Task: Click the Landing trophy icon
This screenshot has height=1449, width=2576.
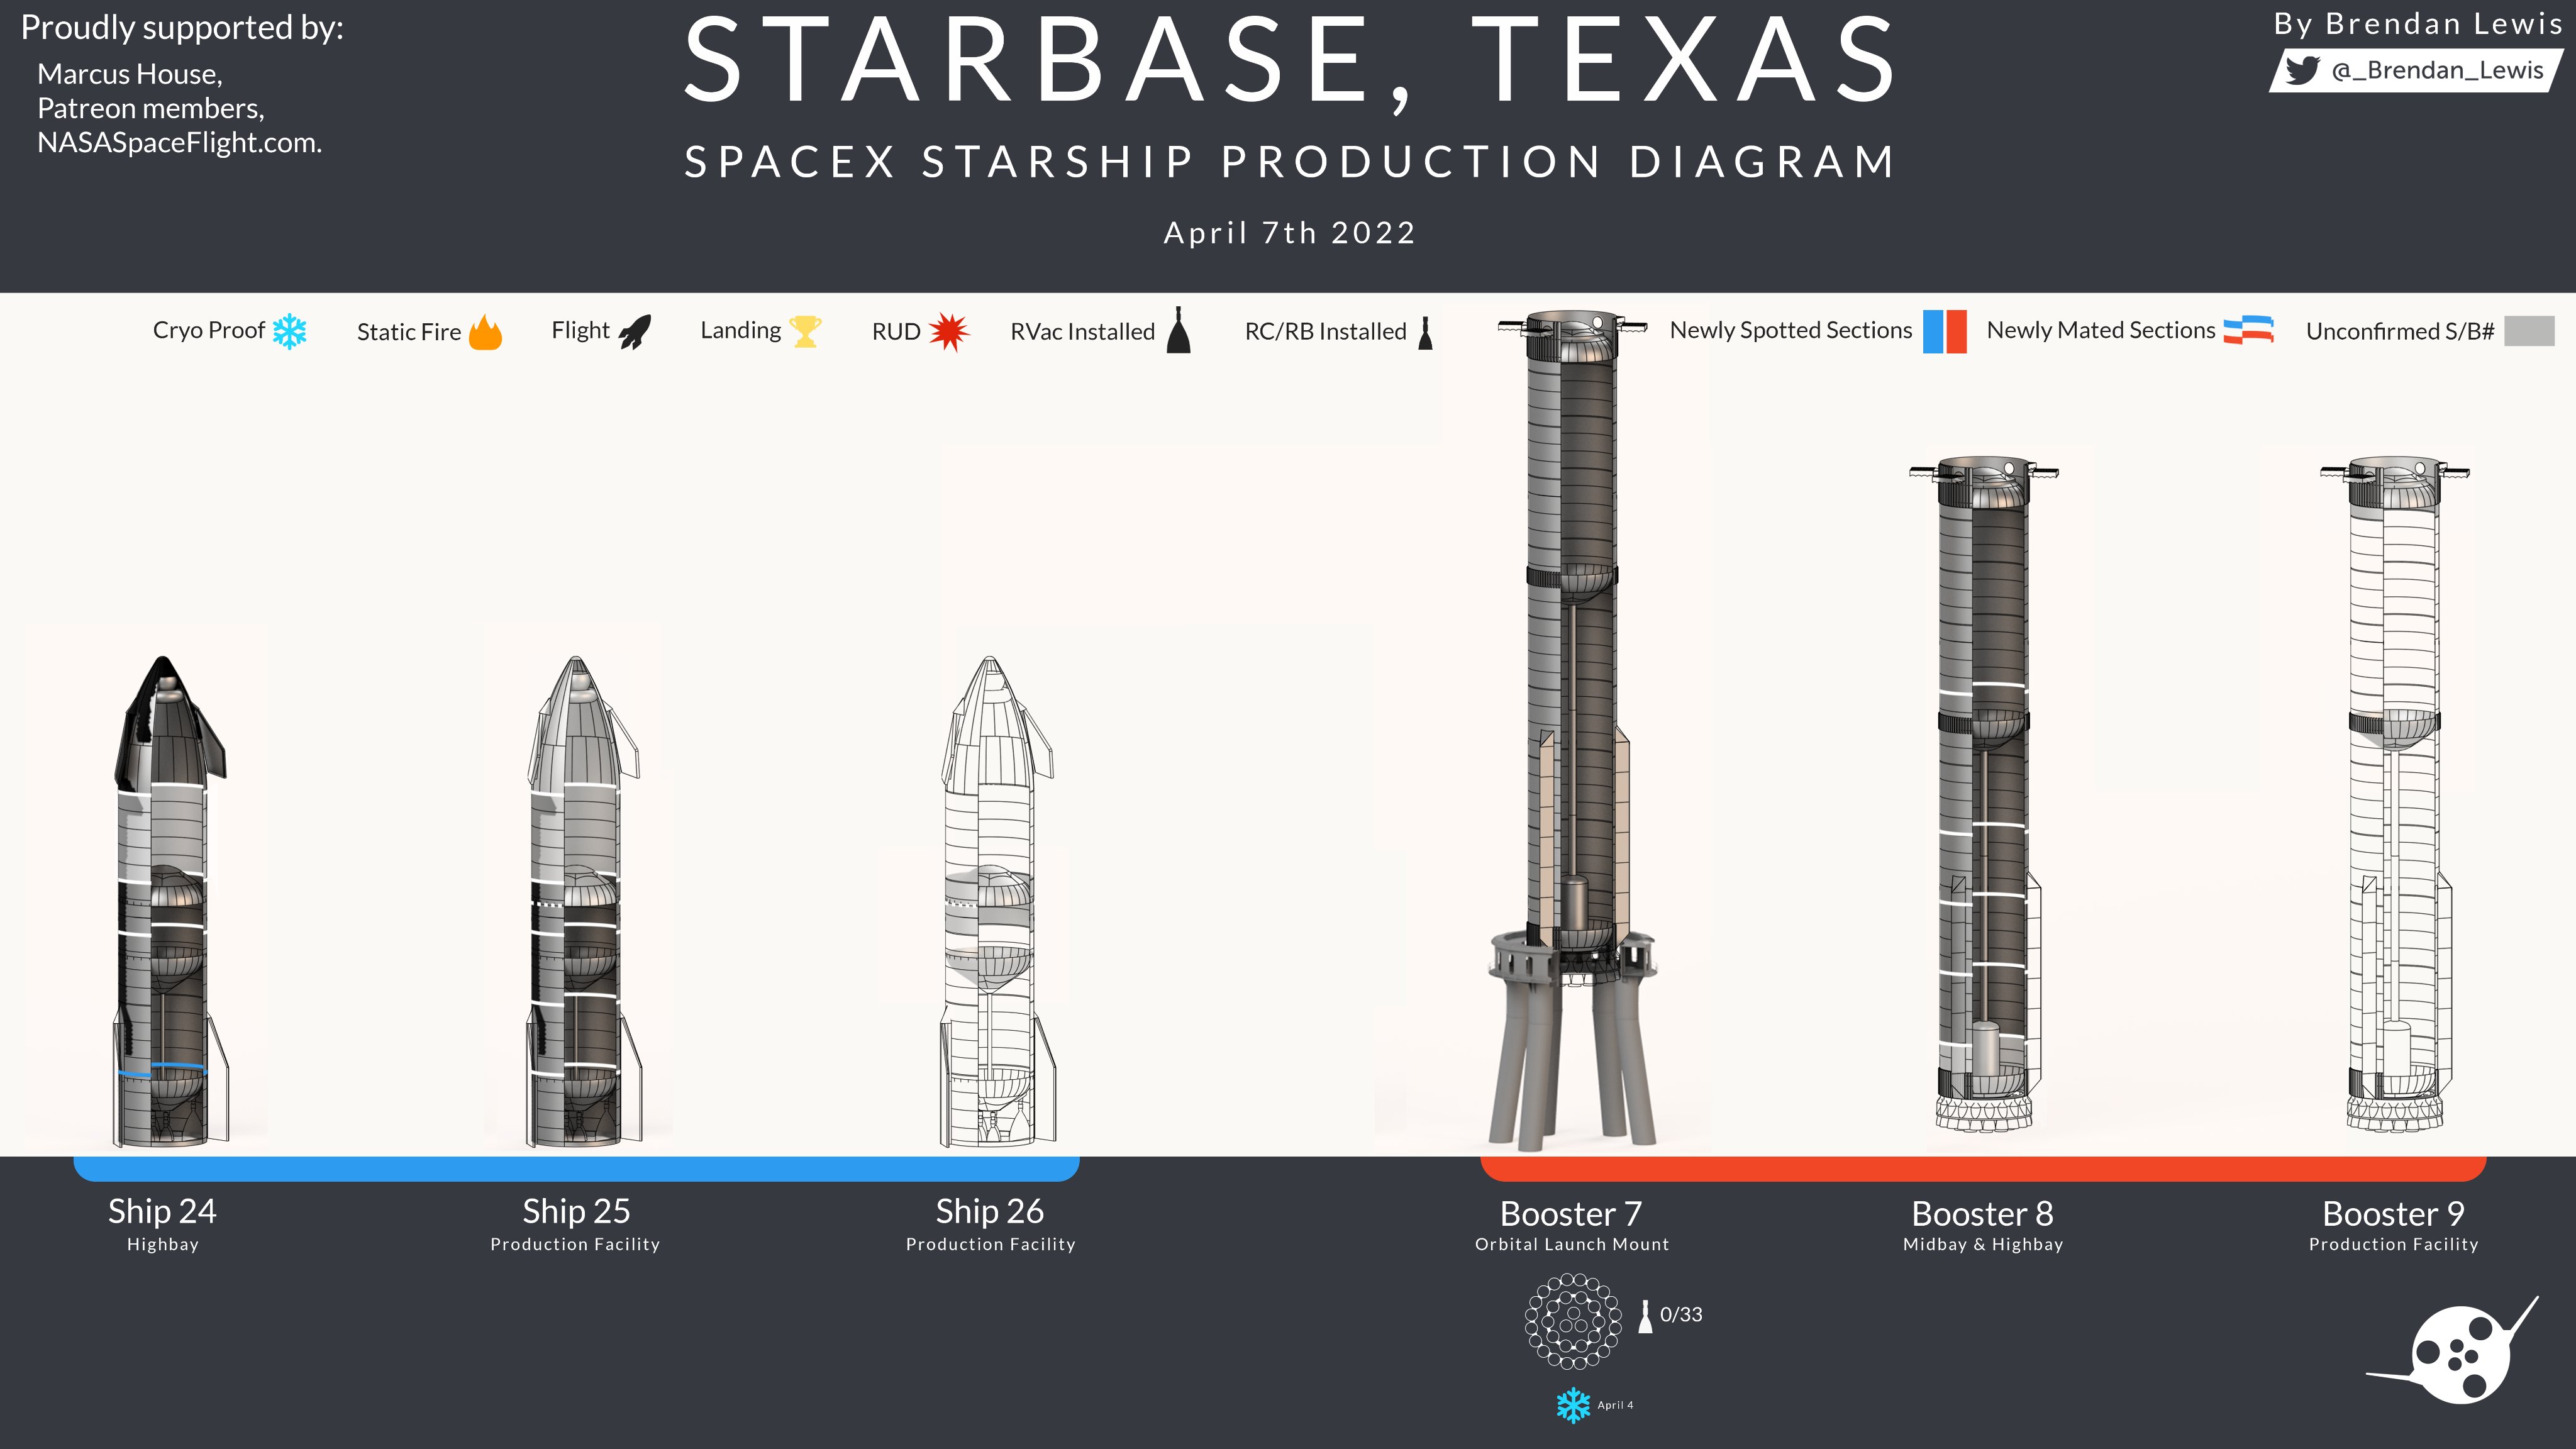Action: point(805,331)
